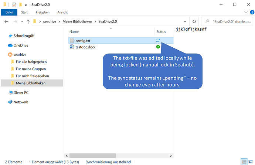This screenshot has height=165, width=255.
Task: Click seadrive in the address path
Action: tap(50, 21)
